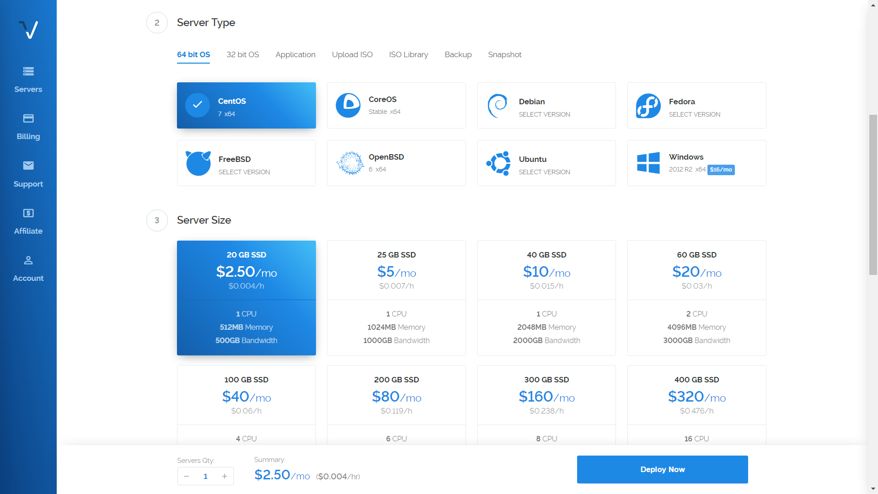This screenshot has height=494, width=878.
Task: Click the Vultr logo in the sidebar
Action: pos(28,30)
